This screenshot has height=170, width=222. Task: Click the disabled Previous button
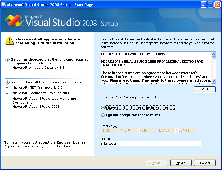click(x=156, y=163)
